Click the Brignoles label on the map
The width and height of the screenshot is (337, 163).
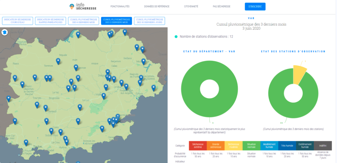click(x=54, y=98)
